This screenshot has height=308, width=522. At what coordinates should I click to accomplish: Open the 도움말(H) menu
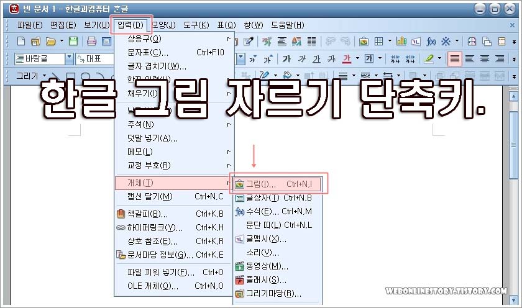[287, 25]
